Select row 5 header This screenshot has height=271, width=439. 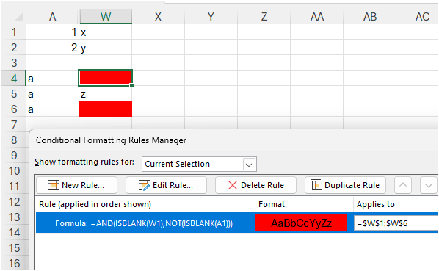pyautogui.click(x=14, y=93)
